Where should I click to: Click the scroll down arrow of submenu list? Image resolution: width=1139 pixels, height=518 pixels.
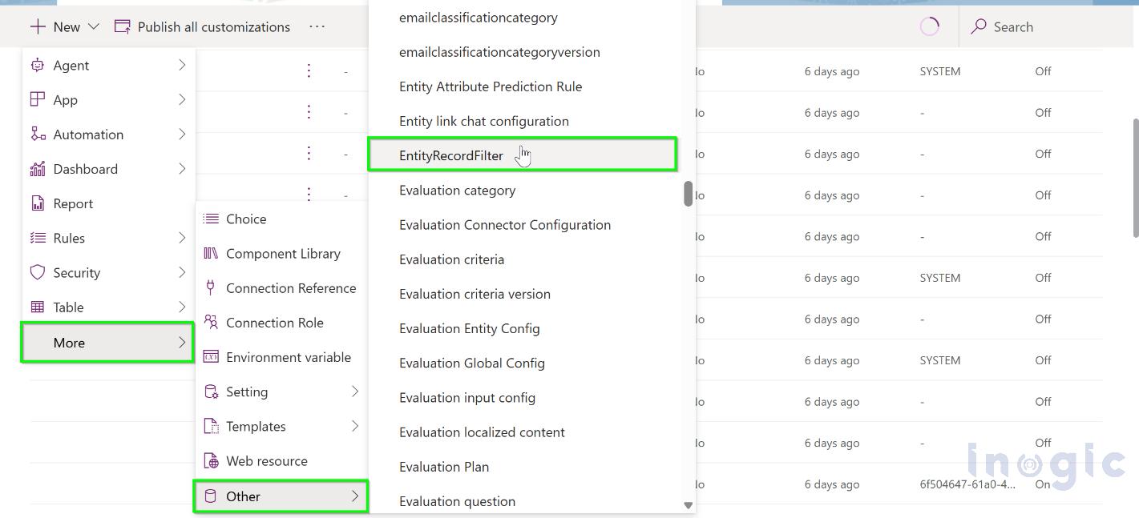point(688,505)
